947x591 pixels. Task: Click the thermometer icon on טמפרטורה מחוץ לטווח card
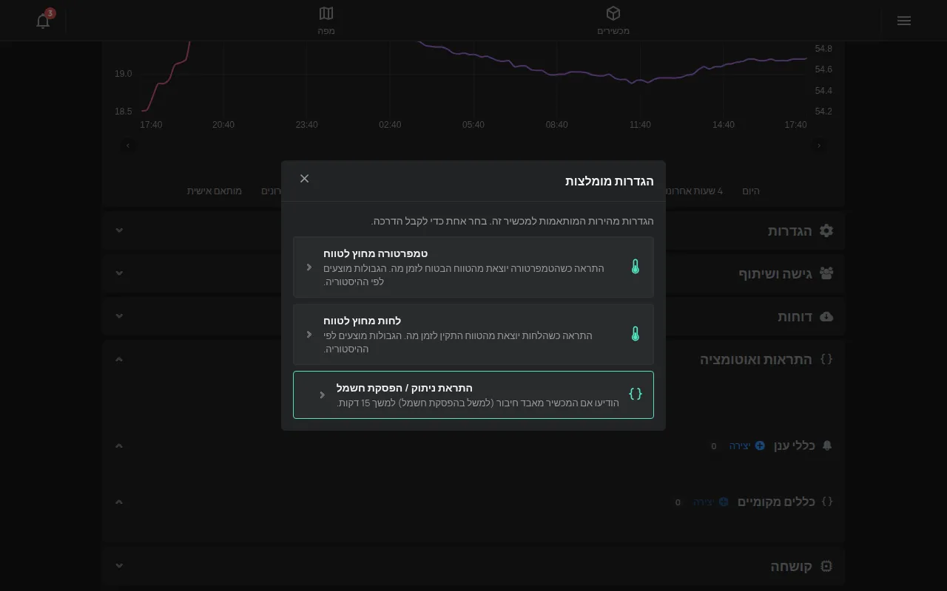(635, 267)
